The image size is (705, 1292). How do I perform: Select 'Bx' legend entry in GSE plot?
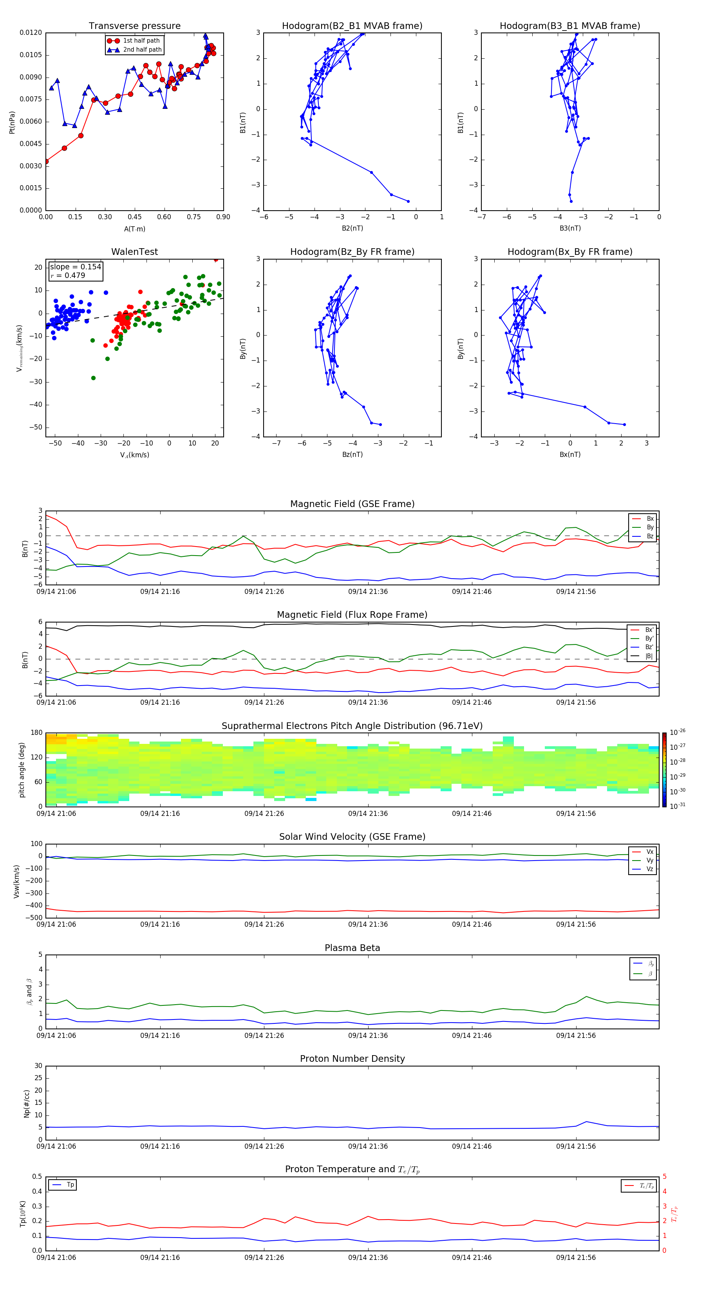[643, 519]
